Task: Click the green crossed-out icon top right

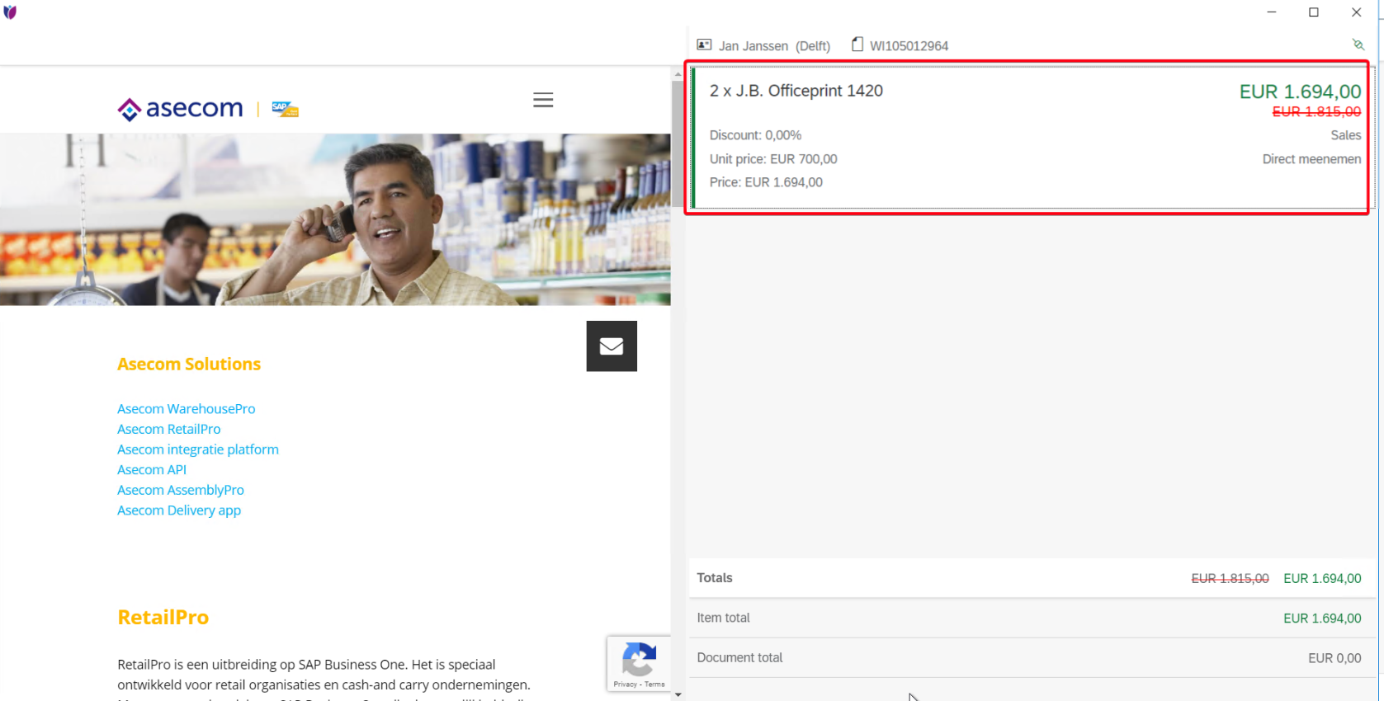Action: pyautogui.click(x=1358, y=45)
